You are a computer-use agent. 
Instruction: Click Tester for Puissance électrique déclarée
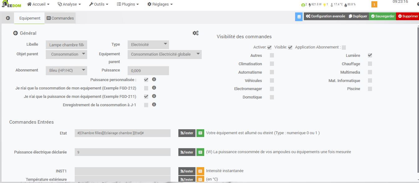pos(187,152)
